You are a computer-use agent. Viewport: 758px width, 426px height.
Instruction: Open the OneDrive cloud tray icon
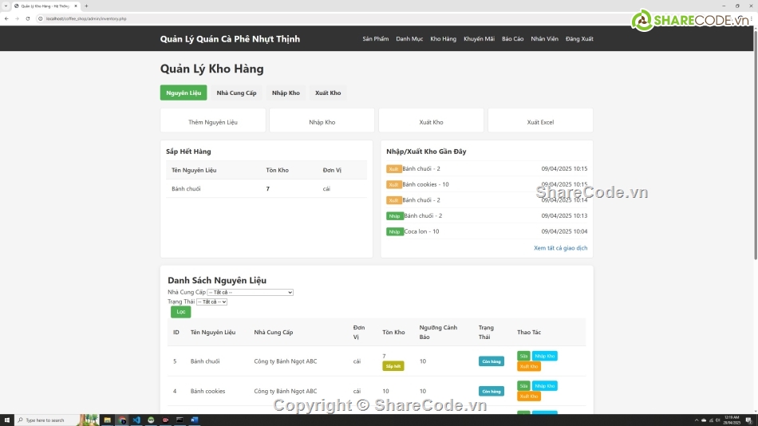point(704,420)
